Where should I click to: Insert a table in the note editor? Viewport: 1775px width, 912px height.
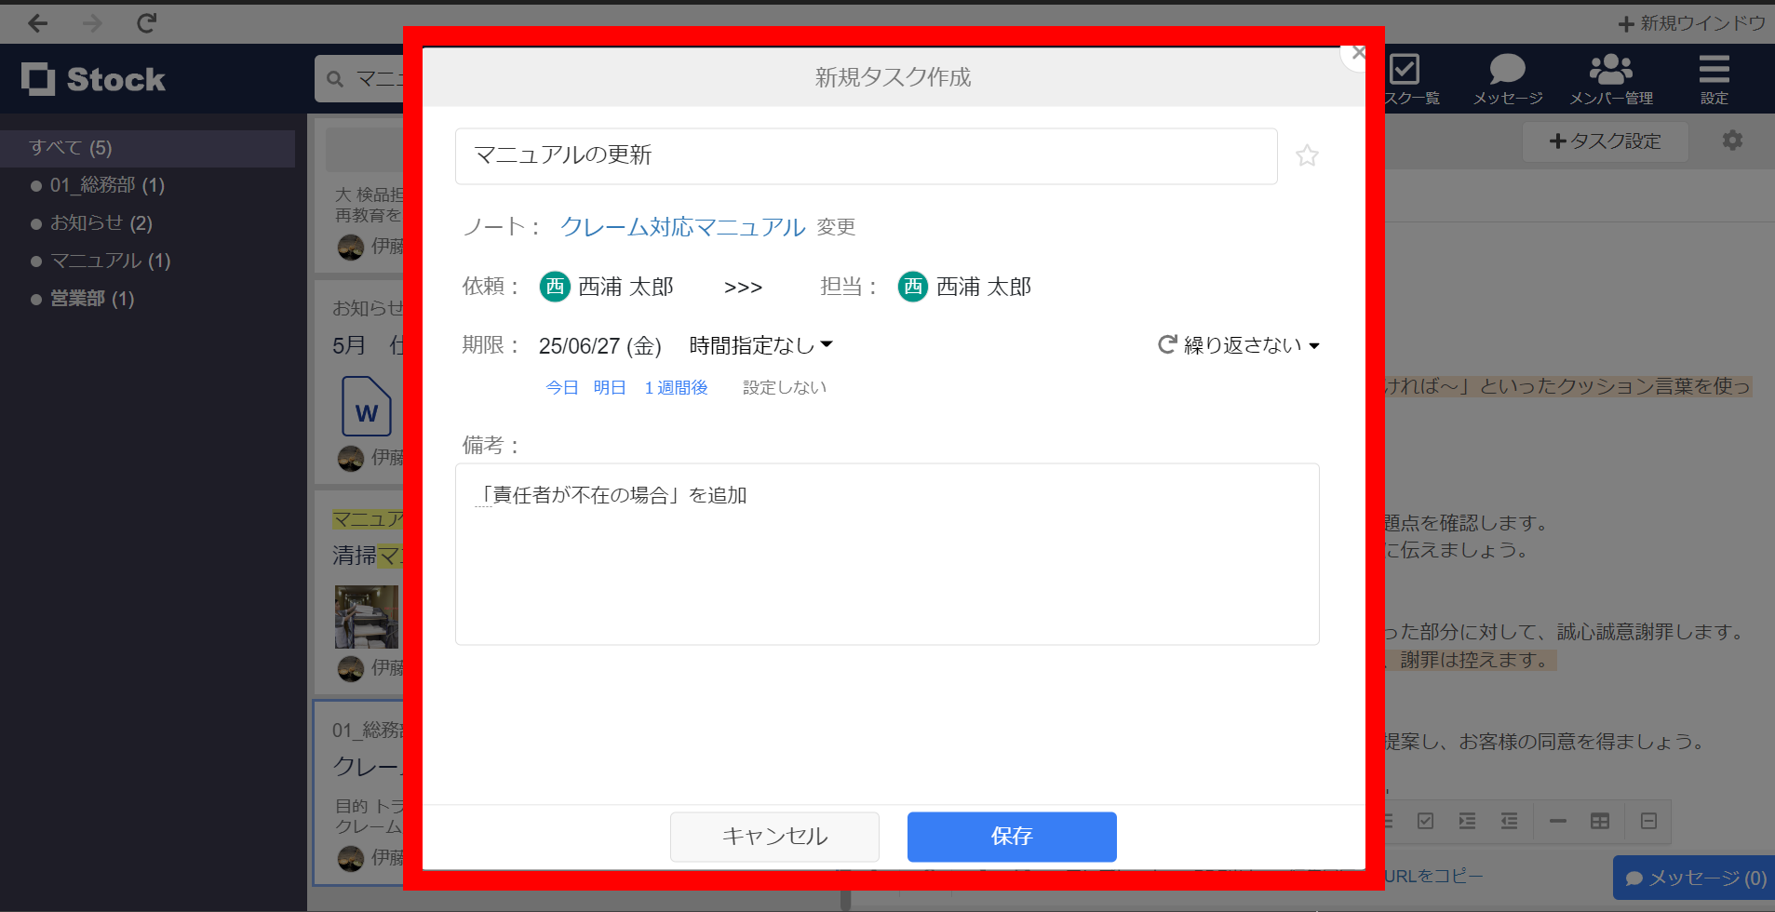click(x=1601, y=821)
